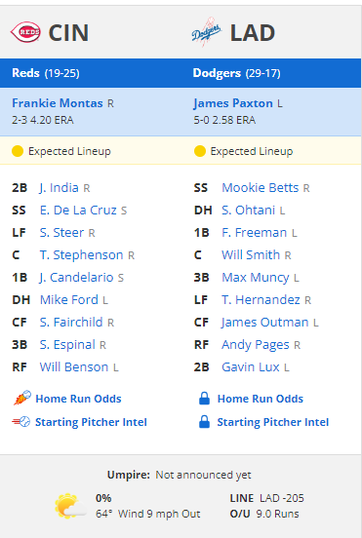The height and width of the screenshot is (538, 362).
Task: Click the pitched baseball Starting Pitcher Intel icon
Action: pyautogui.click(x=21, y=422)
